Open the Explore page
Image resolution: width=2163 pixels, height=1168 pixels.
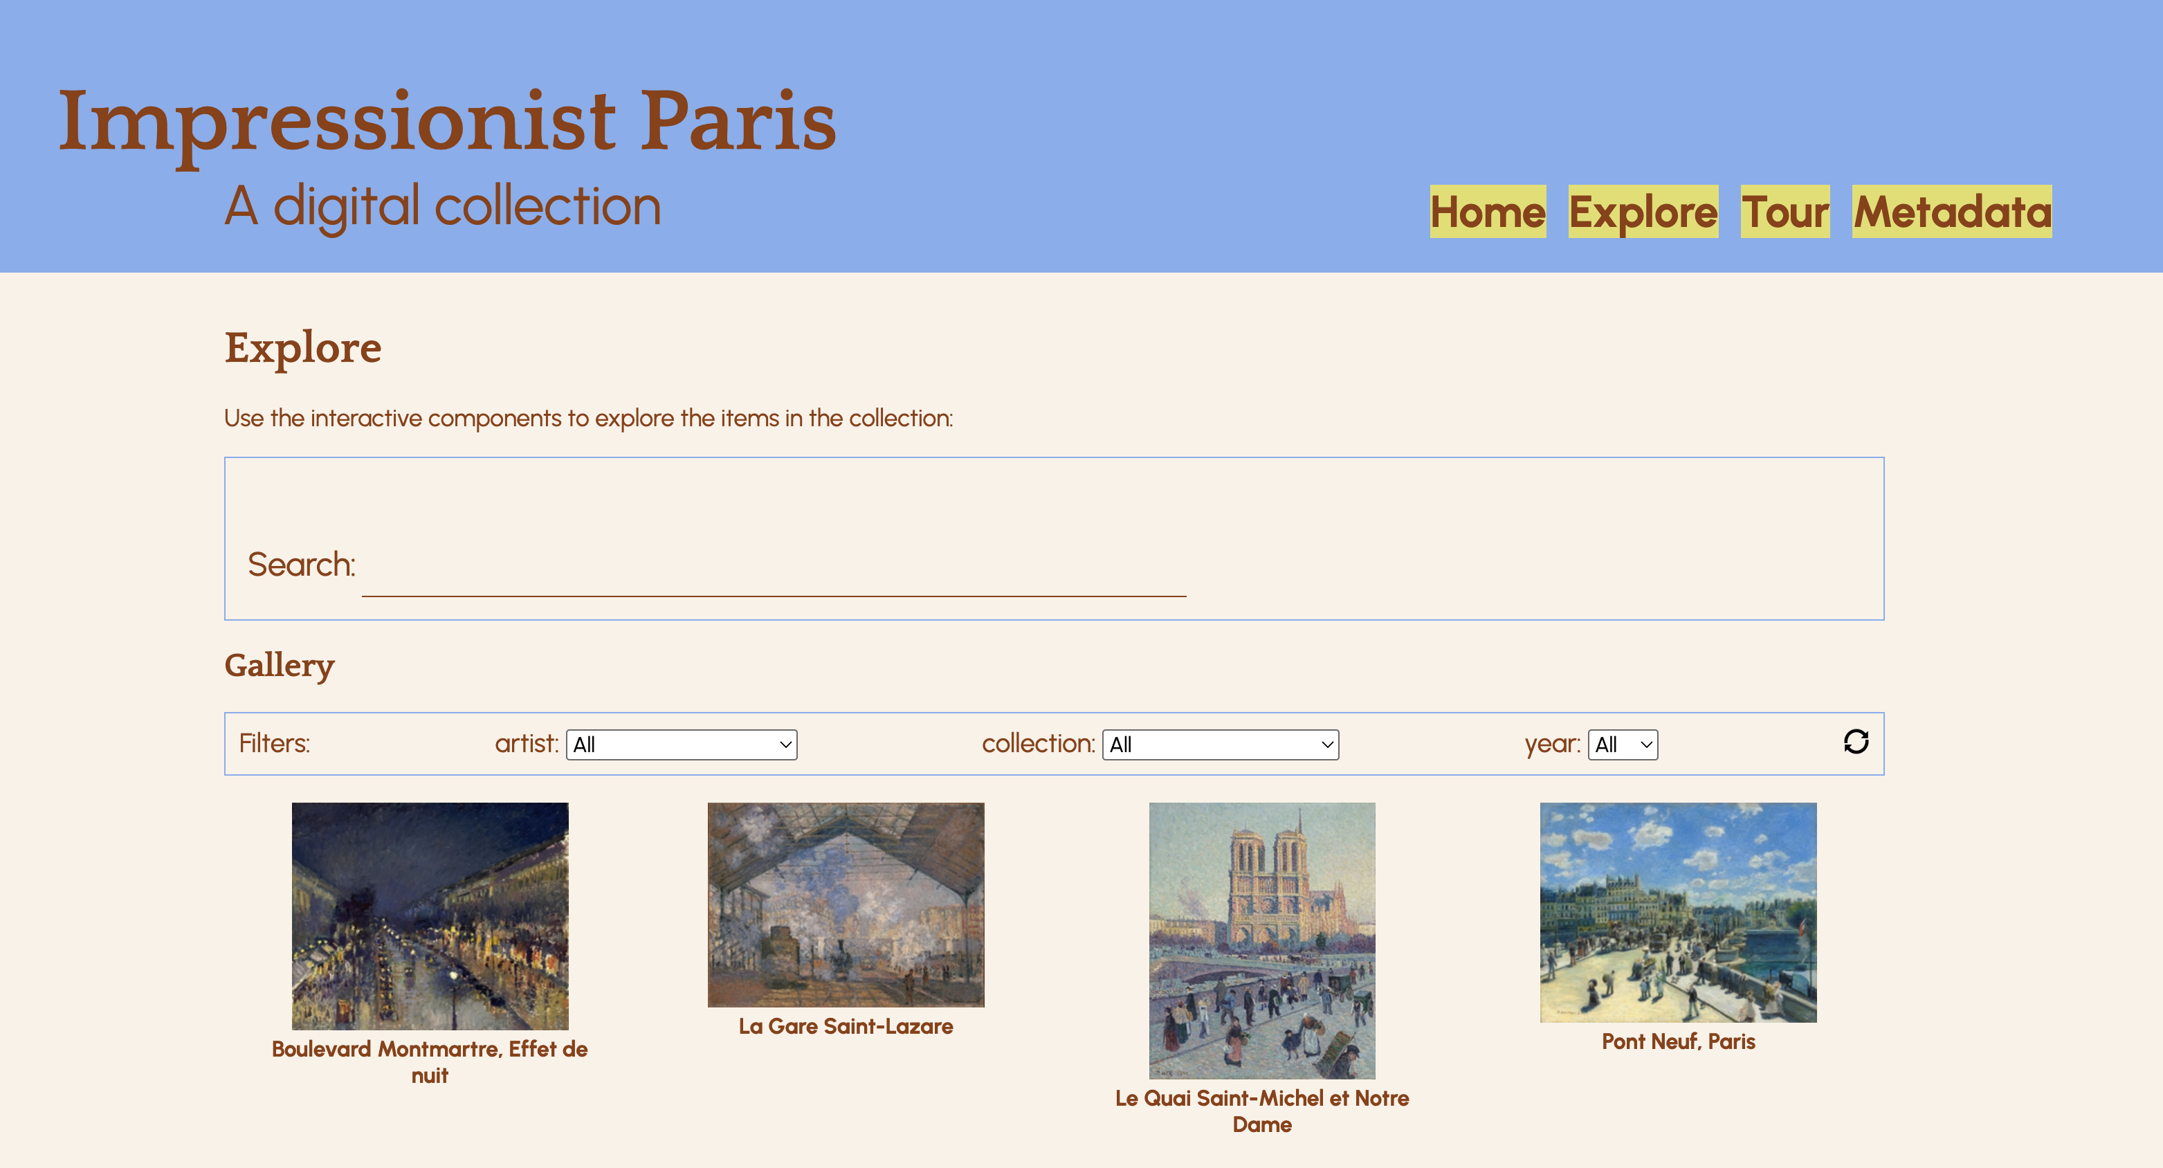pos(1643,212)
